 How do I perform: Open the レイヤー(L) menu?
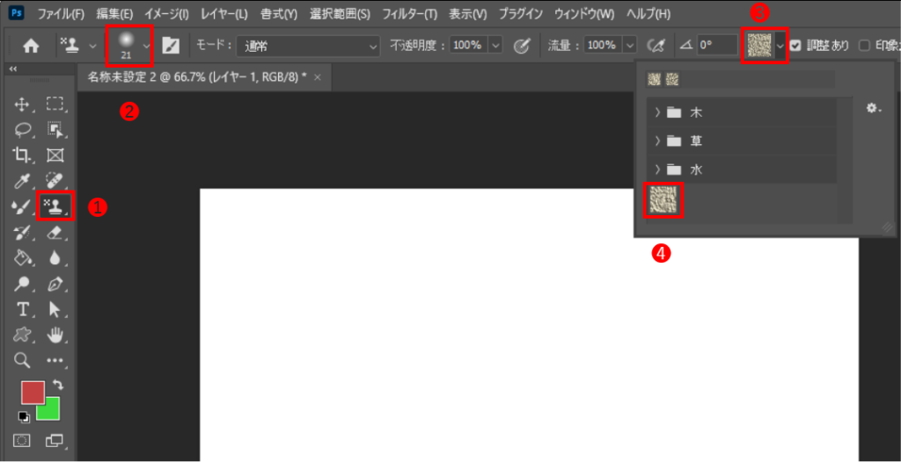click(x=225, y=14)
